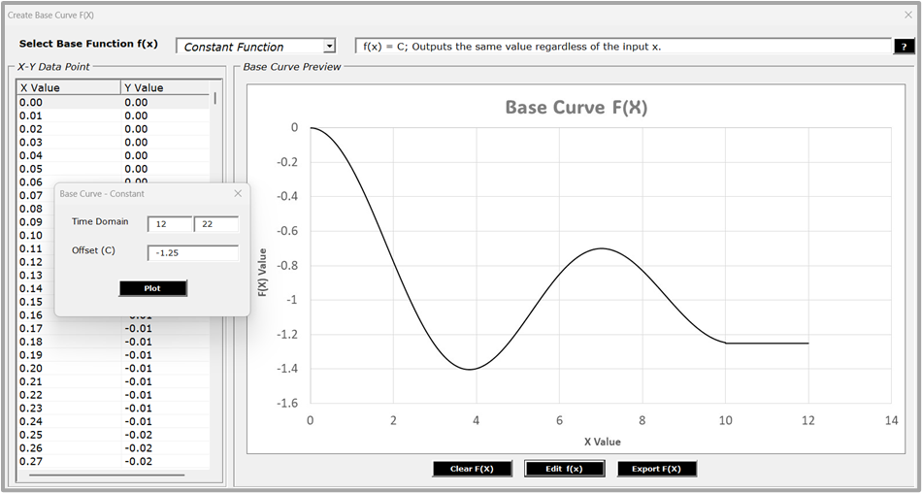This screenshot has height=493, width=922.
Task: Select the row with X value 0.26
Action: click(113, 448)
